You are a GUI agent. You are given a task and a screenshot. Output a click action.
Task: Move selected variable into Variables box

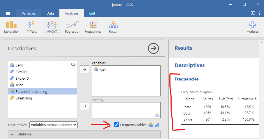click(84, 69)
